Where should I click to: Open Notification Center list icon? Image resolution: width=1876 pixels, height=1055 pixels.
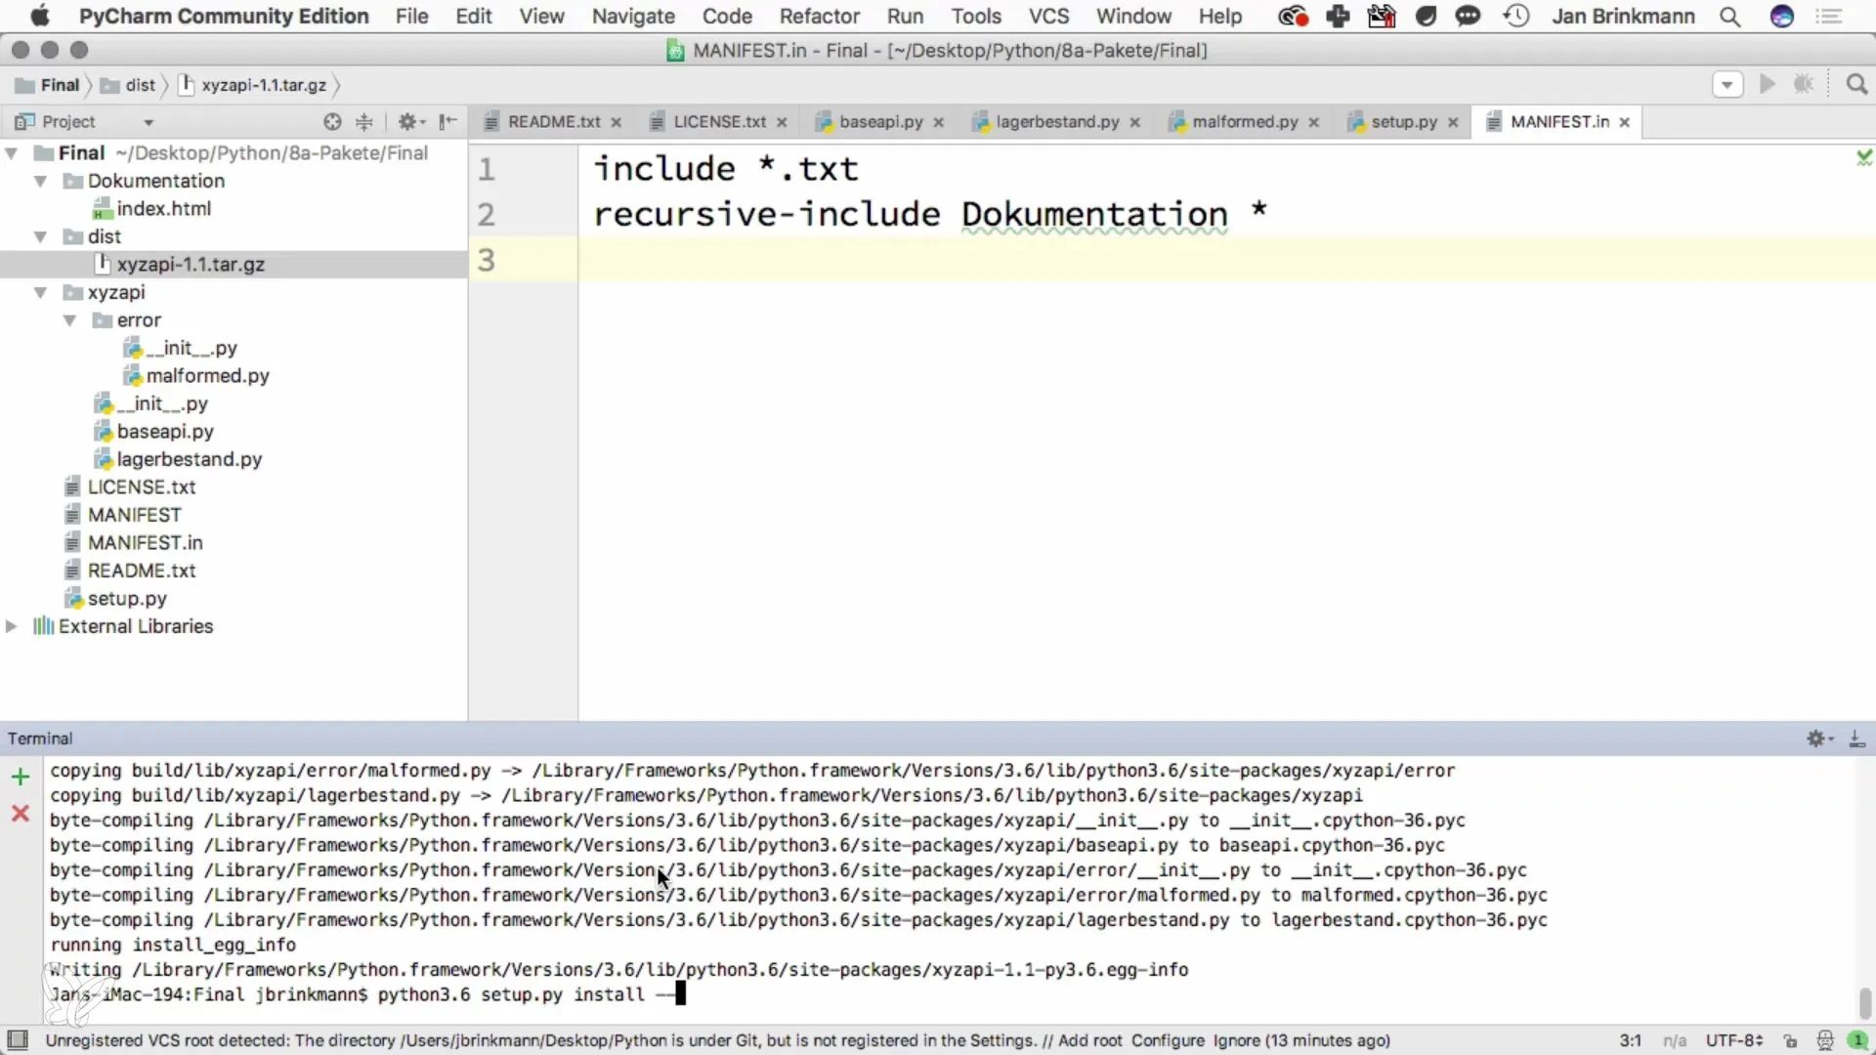1829,17
